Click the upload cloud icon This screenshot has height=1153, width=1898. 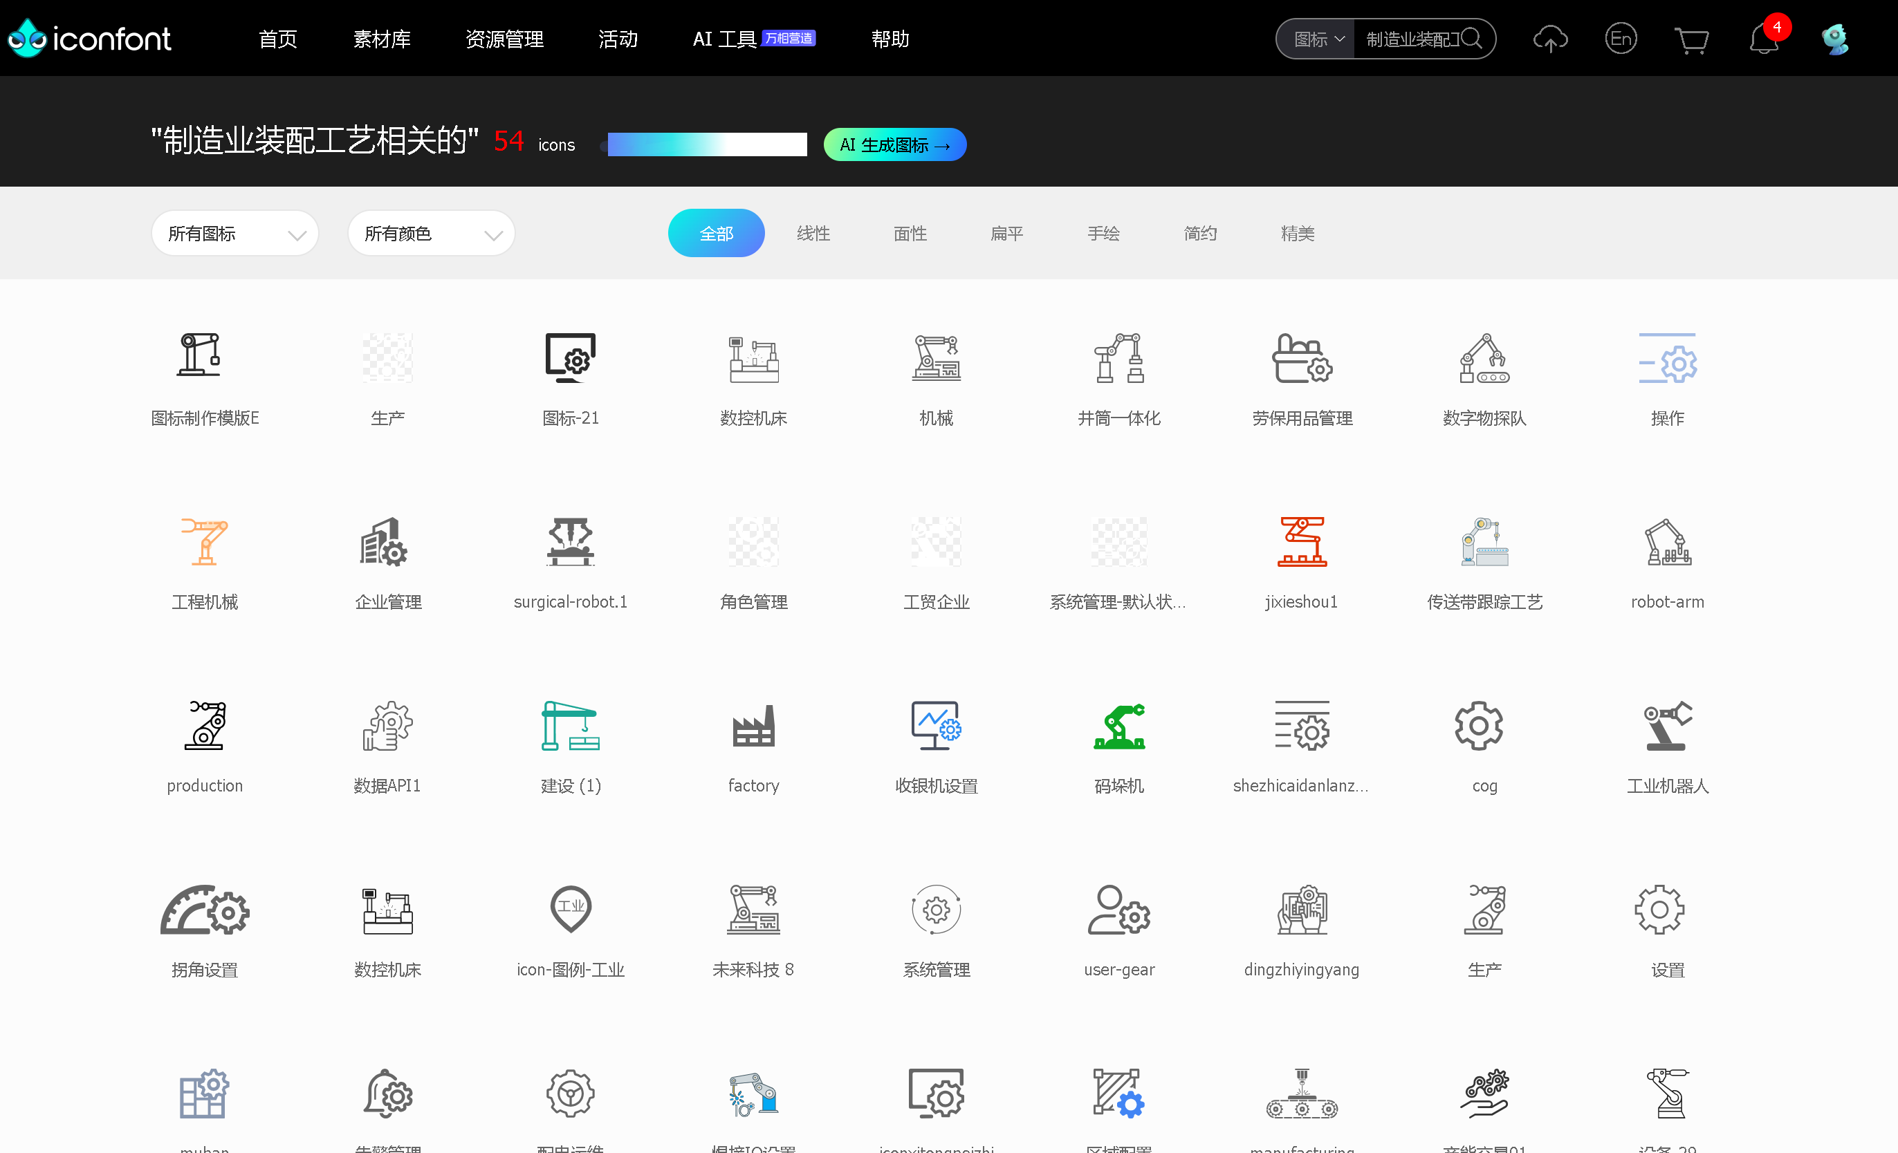1550,39
